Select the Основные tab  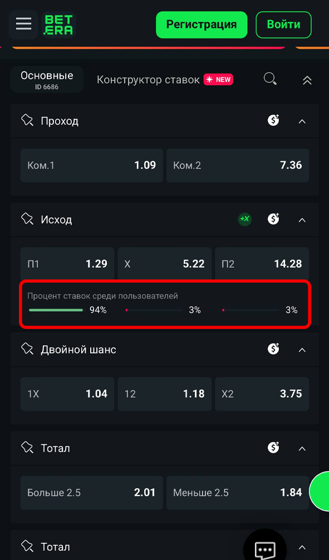point(47,80)
